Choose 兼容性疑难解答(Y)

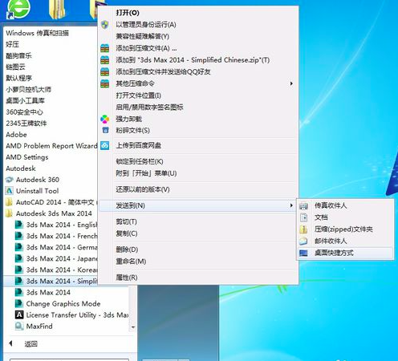[142, 36]
